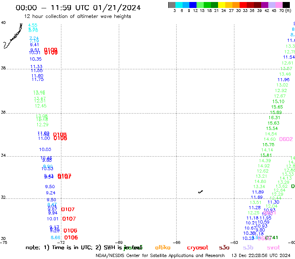The width and height of the screenshot is (295, 259).
Task: Click the wave height value 12.45
Action: (x=40, y=106)
